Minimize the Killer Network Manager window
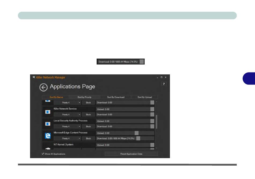This screenshot has width=255, height=179. coord(157,77)
